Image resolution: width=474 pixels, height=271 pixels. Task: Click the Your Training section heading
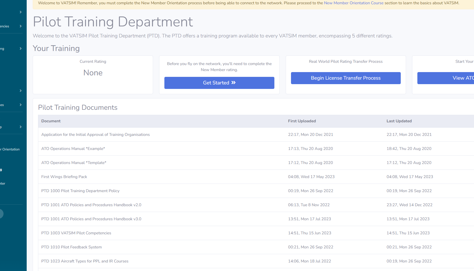coord(56,48)
